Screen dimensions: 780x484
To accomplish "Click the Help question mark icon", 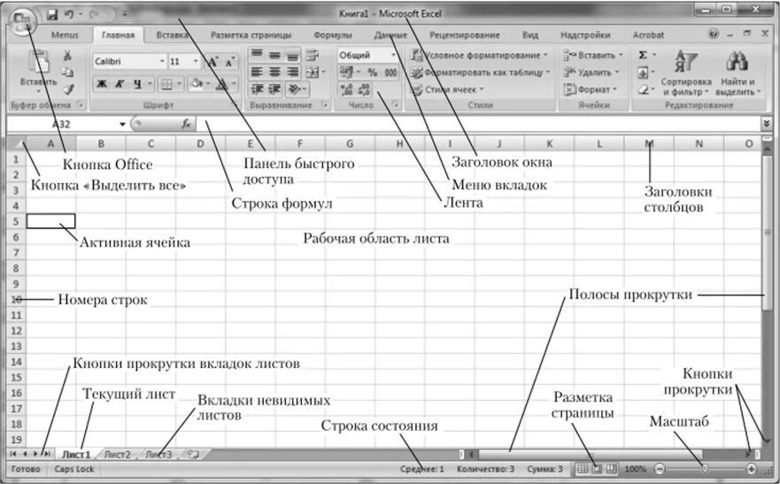I will pyautogui.click(x=714, y=34).
